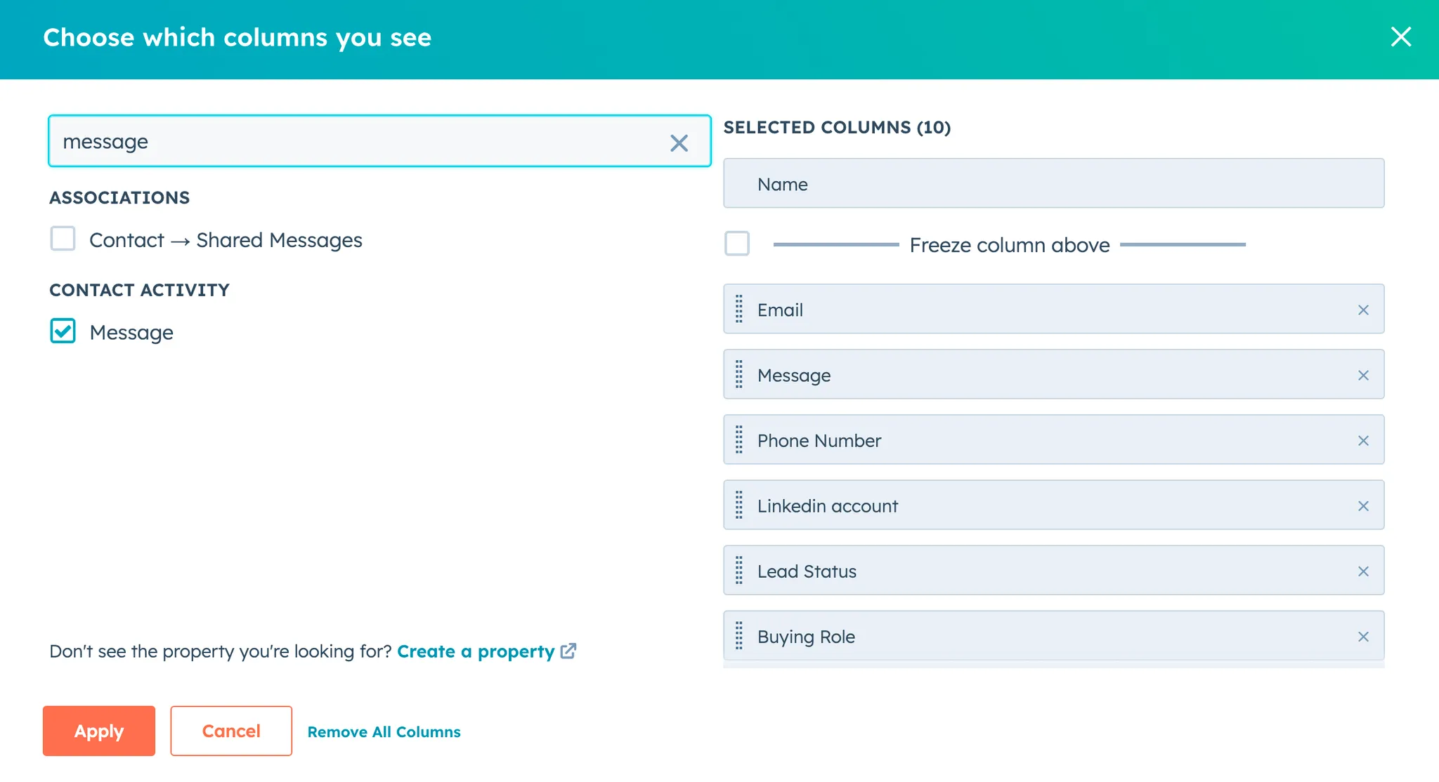The image size is (1439, 782).
Task: Enable Freeze column above checkbox
Action: [737, 244]
